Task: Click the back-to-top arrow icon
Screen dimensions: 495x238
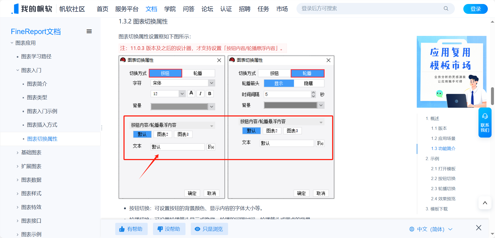Action: 485,203
